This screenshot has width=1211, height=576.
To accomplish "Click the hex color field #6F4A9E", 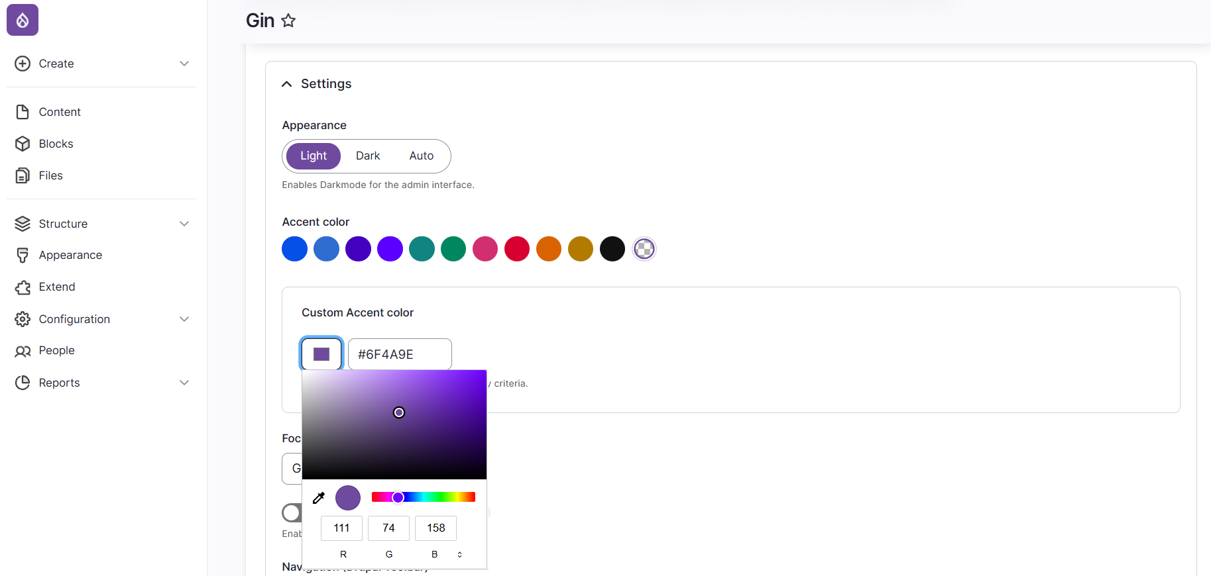I will click(400, 354).
